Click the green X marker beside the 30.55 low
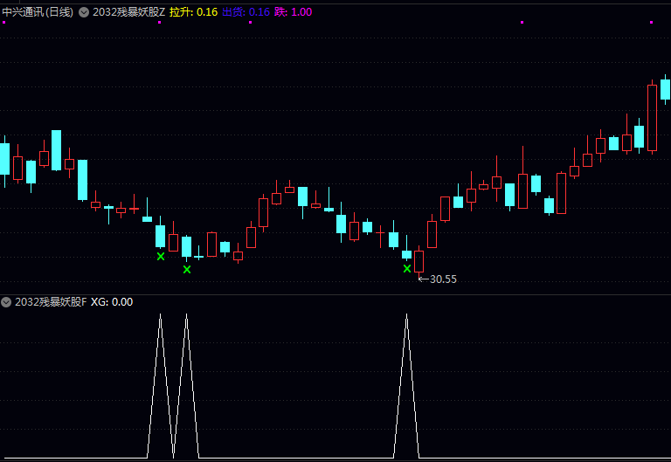Viewport: 671px width, 462px height. [407, 269]
